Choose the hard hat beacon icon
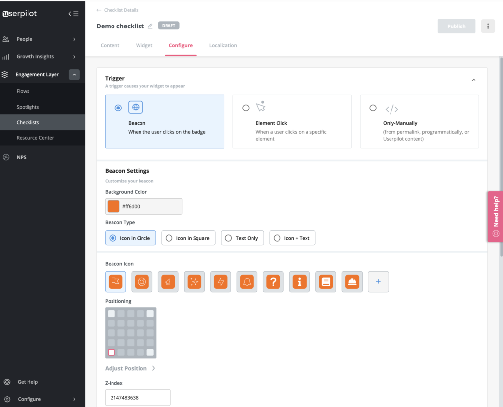Image resolution: width=503 pixels, height=407 pixels. coord(352,282)
